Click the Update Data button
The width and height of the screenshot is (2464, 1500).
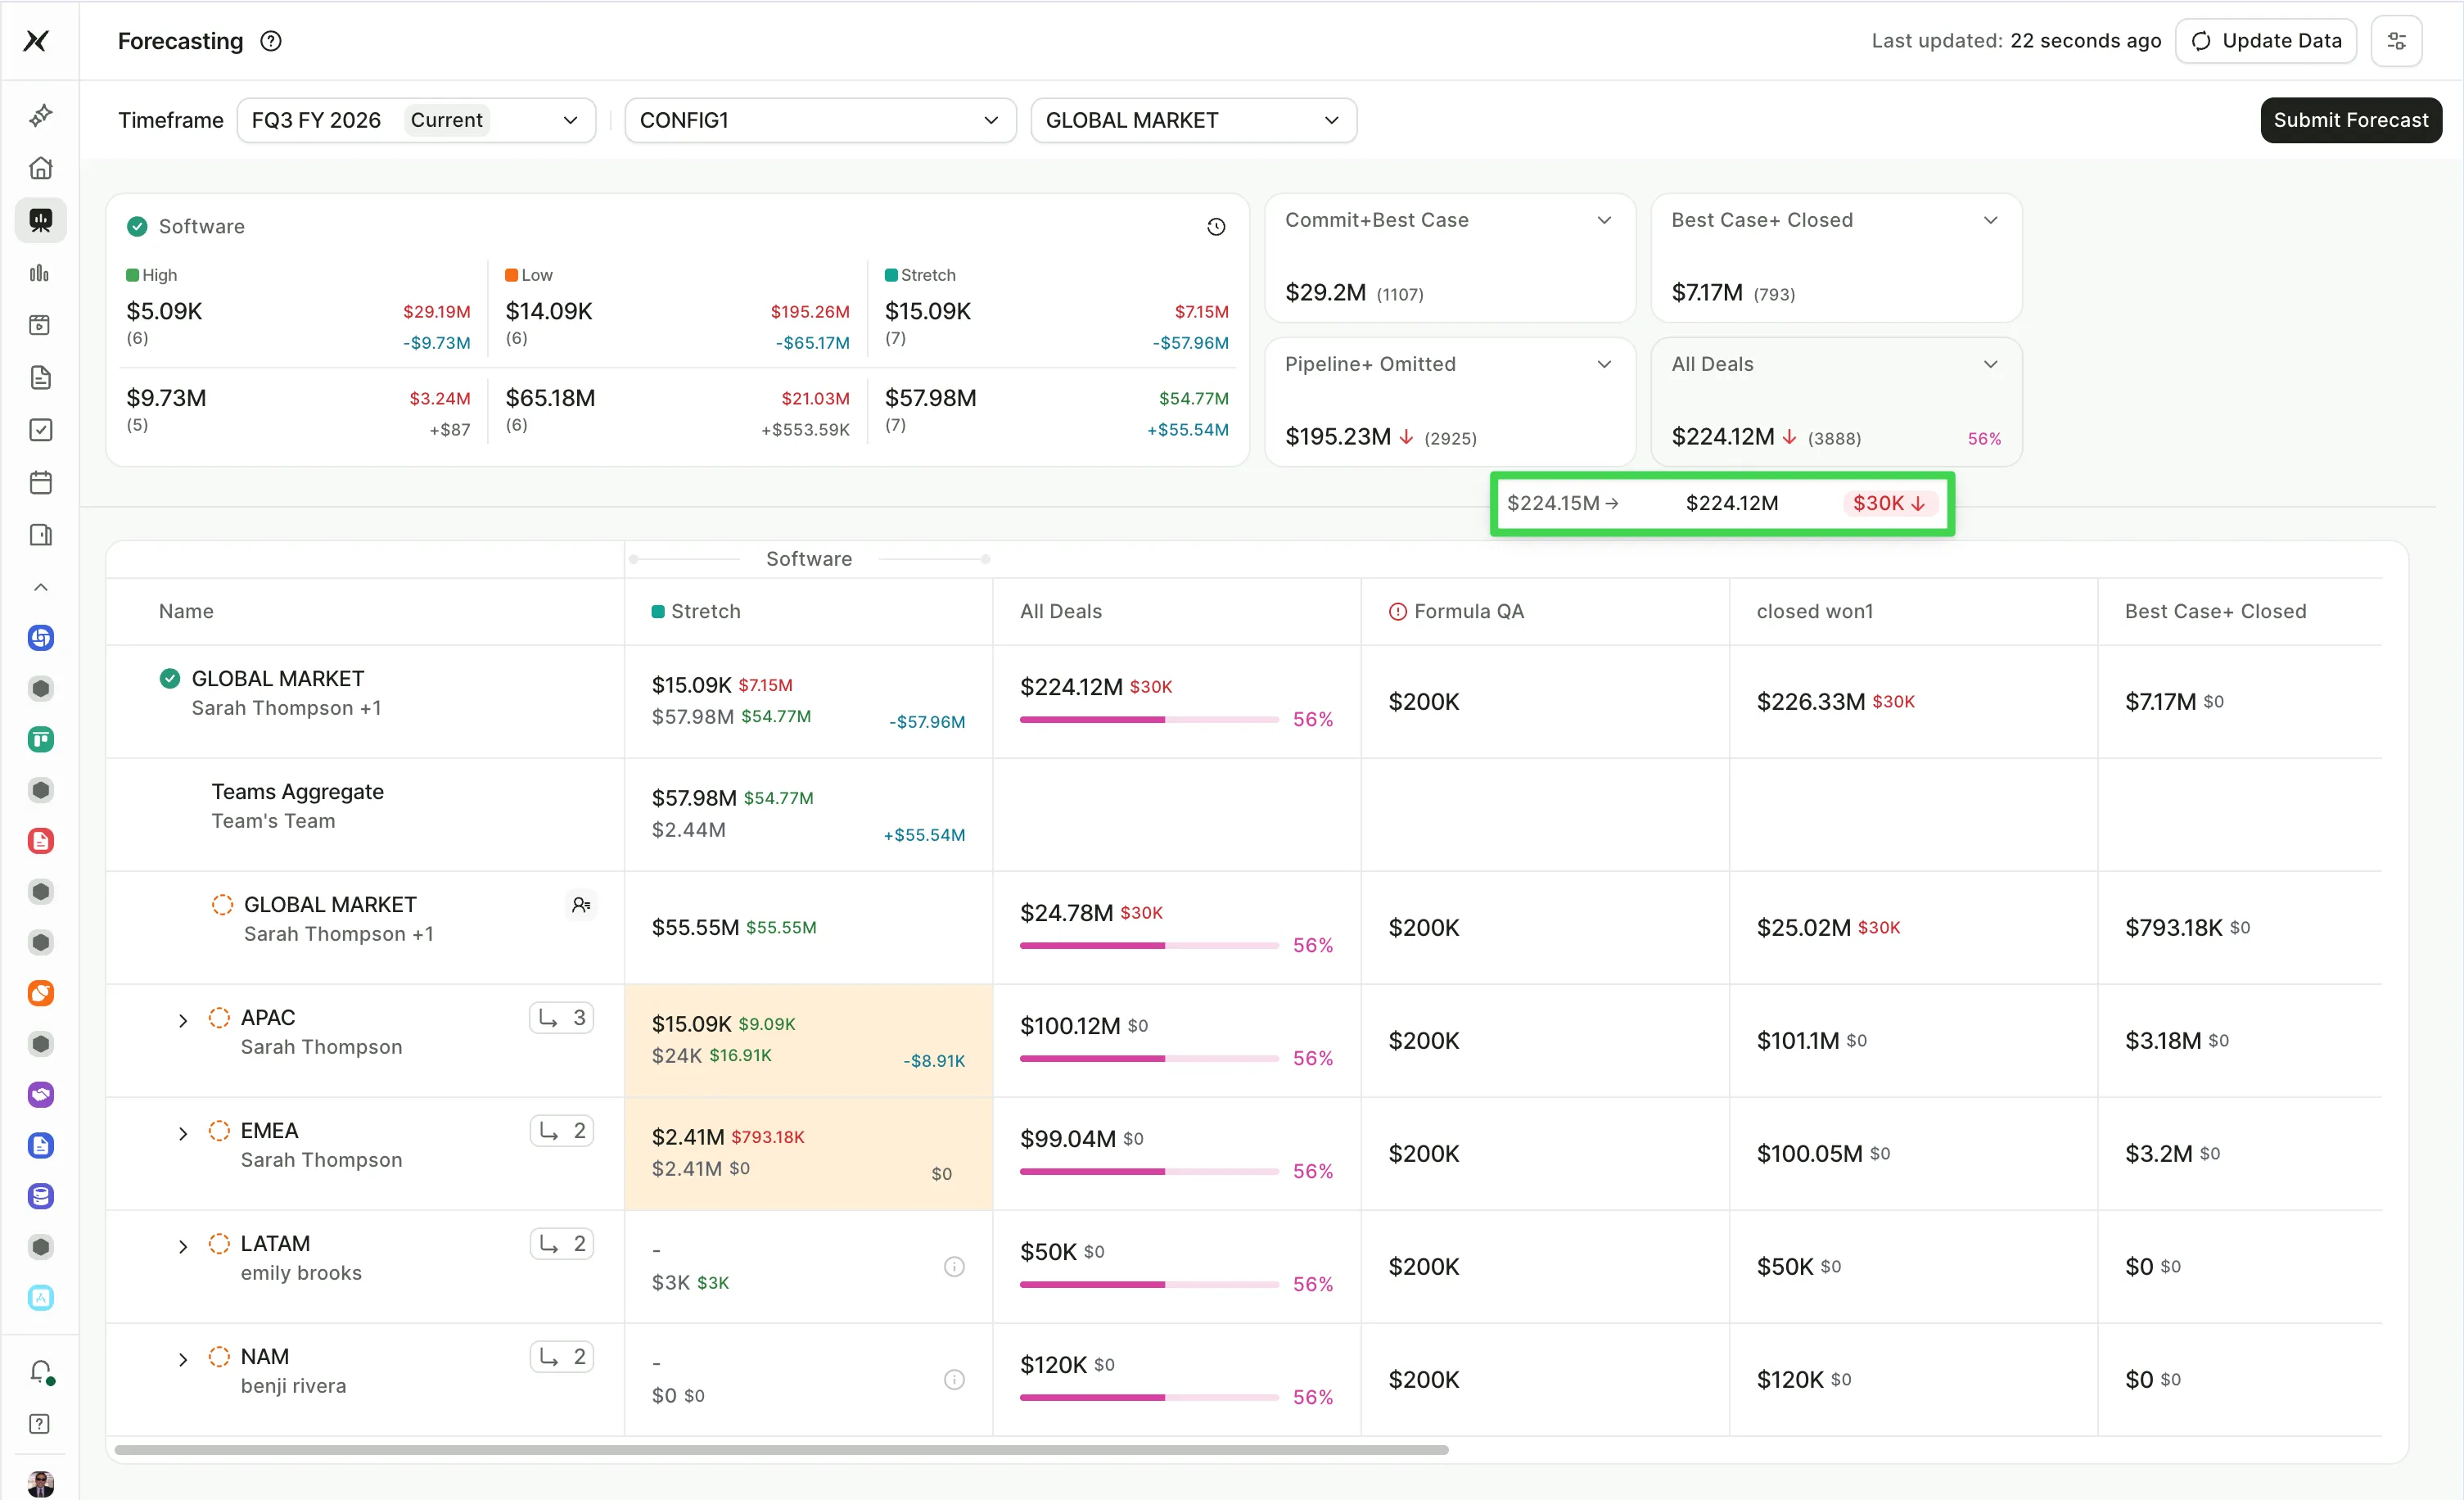(2266, 41)
